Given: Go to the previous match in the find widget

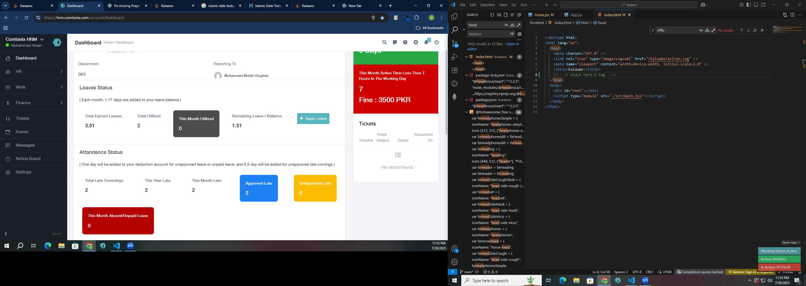Looking at the screenshot, I should (x=741, y=30).
